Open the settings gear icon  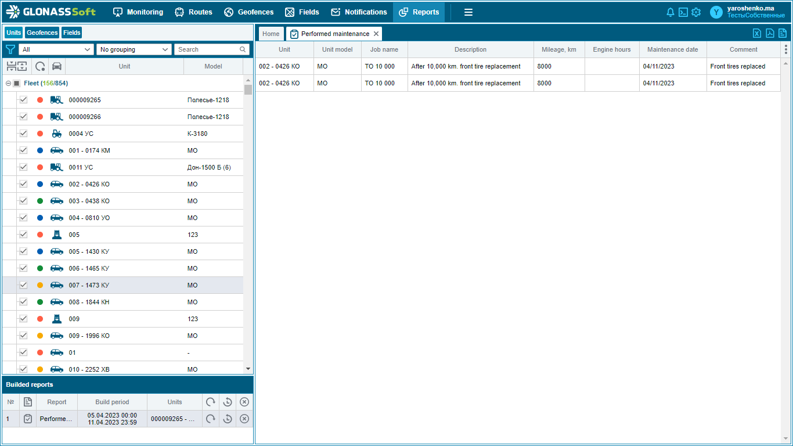click(x=696, y=12)
